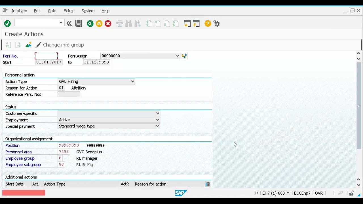The image size is (363, 204).
Task: Click the Position field 99999999
Action: click(69, 145)
